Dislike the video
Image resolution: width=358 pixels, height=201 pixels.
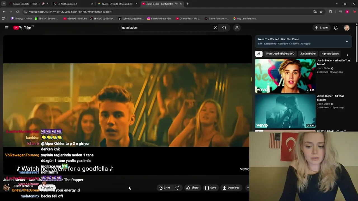(177, 188)
